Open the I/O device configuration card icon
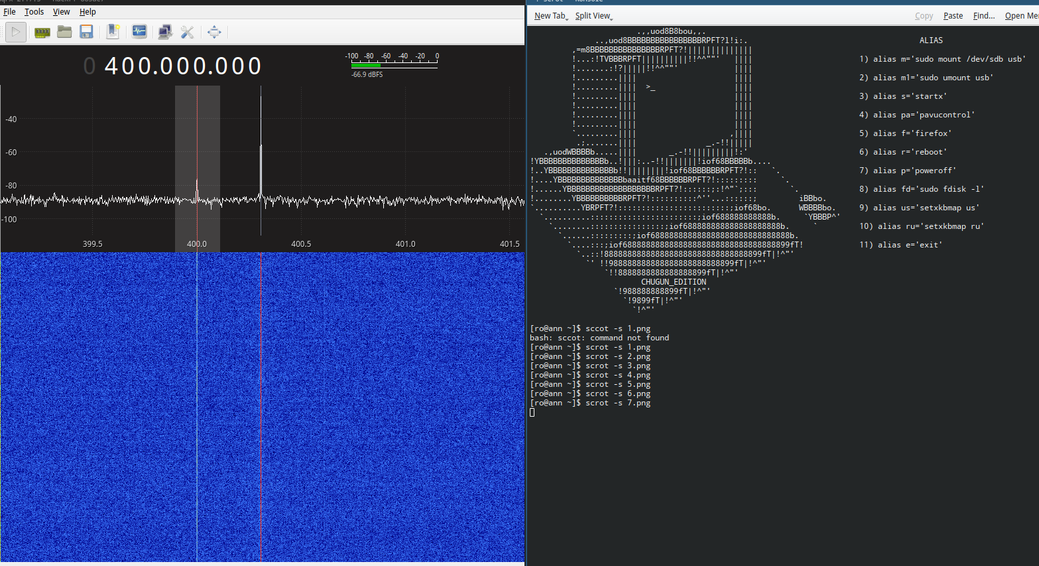This screenshot has height=566, width=1039. coord(42,32)
